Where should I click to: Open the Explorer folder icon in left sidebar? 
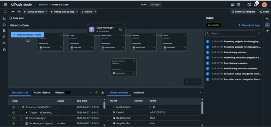point(4,19)
